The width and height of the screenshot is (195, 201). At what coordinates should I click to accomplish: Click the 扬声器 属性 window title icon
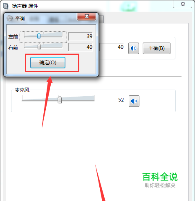click(x=6, y=6)
